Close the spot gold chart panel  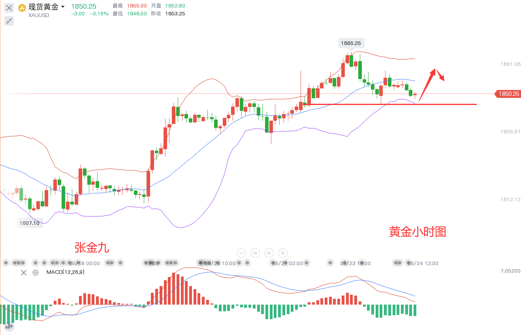pyautogui.click(x=9, y=7)
